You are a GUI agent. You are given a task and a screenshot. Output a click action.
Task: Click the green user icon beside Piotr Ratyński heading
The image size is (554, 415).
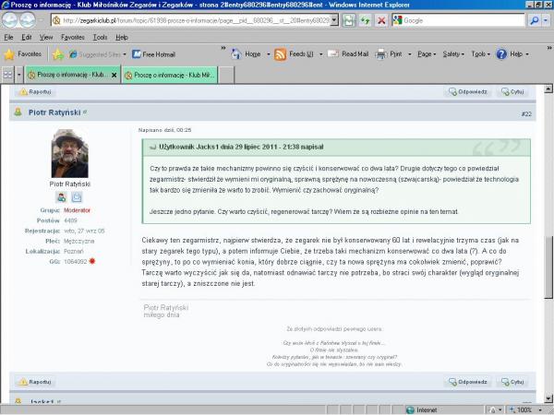click(18, 113)
